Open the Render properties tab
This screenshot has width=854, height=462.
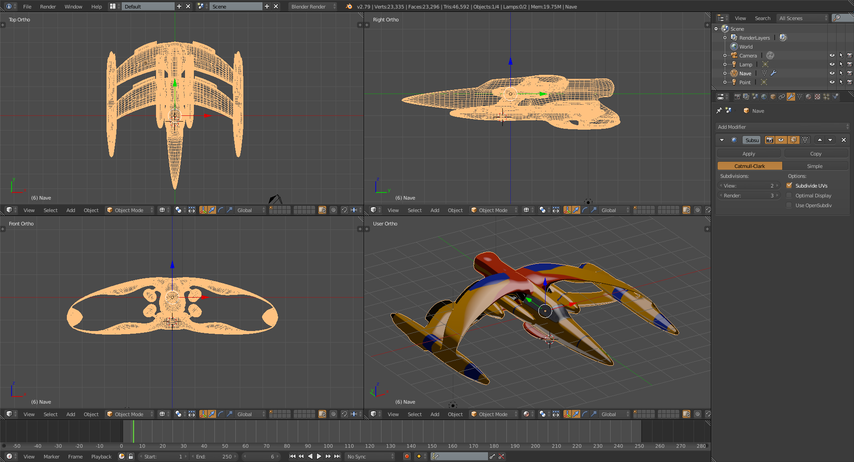737,97
